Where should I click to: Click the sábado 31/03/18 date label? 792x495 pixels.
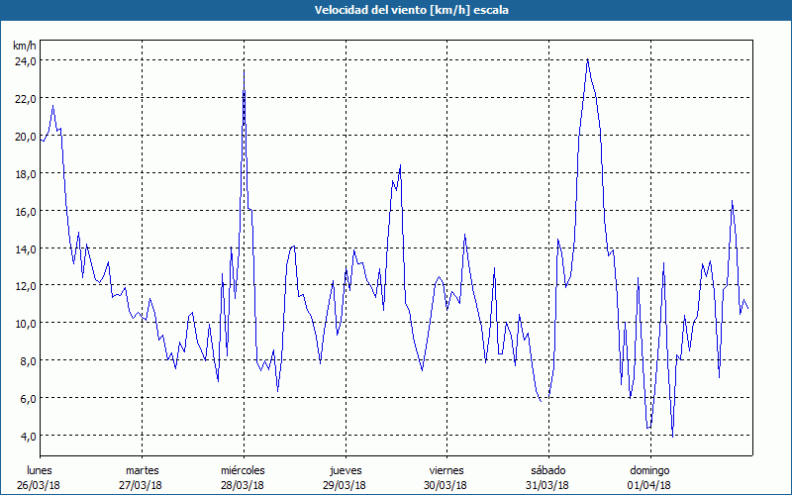547,477
